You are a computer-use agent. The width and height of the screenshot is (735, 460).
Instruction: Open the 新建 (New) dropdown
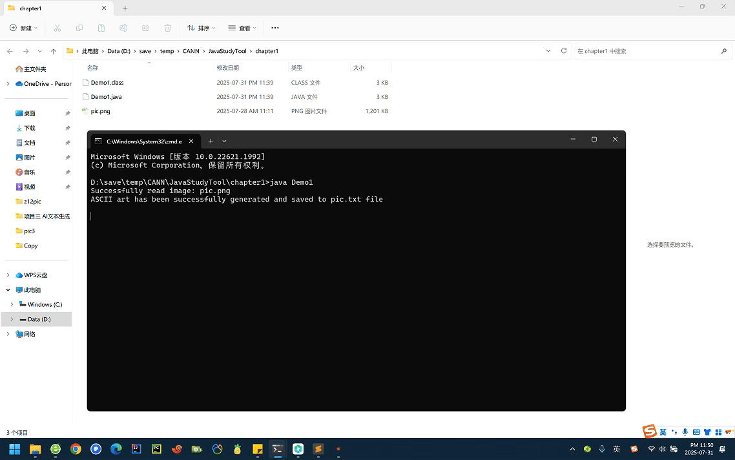pyautogui.click(x=23, y=28)
